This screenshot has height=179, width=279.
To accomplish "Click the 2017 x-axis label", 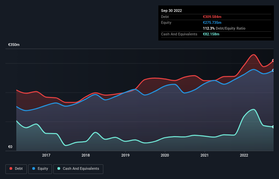I will click(x=46, y=155).
